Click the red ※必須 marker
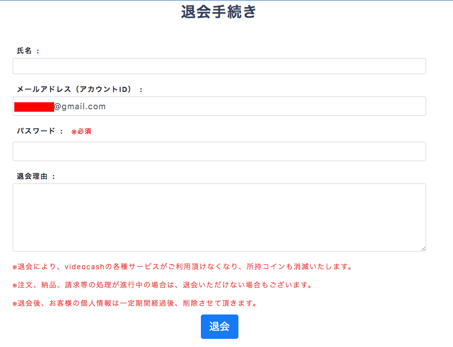This screenshot has width=453, height=347. coord(81,132)
